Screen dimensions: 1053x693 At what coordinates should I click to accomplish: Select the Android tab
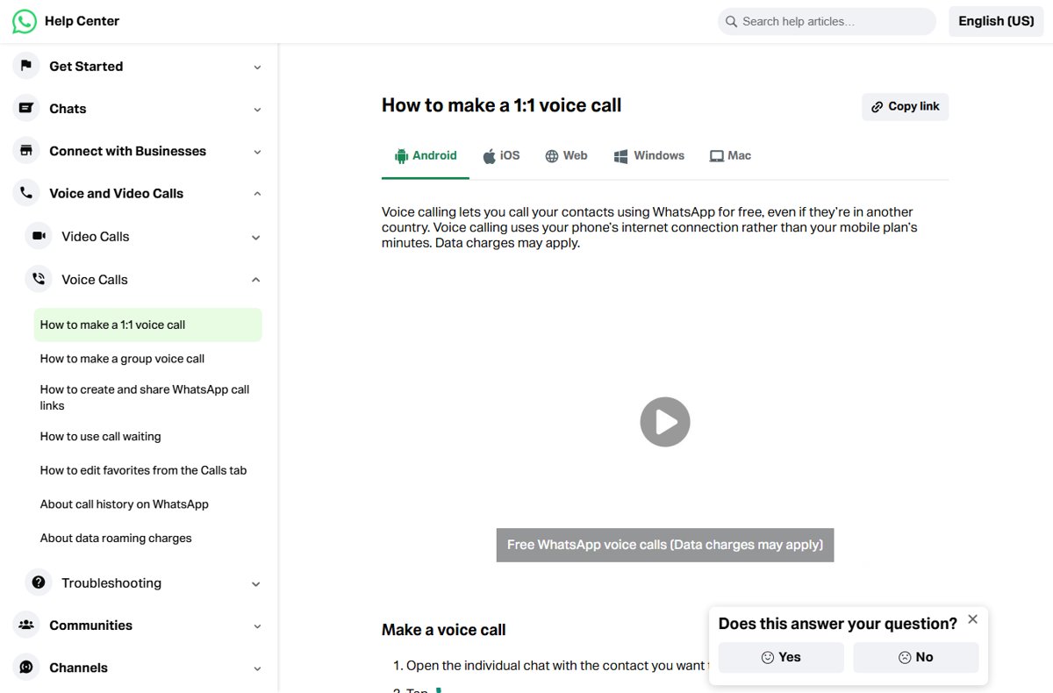coord(426,156)
